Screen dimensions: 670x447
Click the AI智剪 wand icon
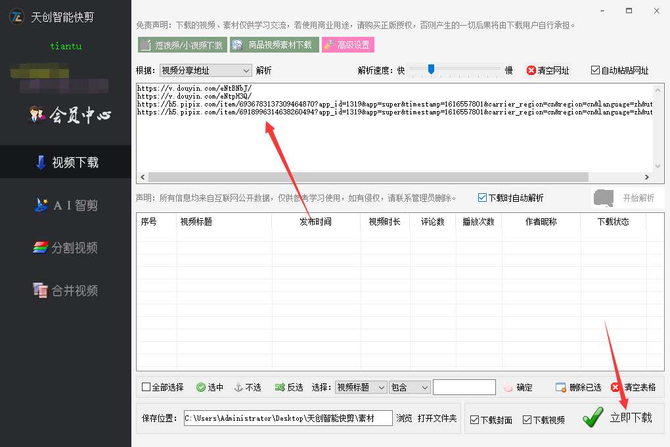point(41,205)
